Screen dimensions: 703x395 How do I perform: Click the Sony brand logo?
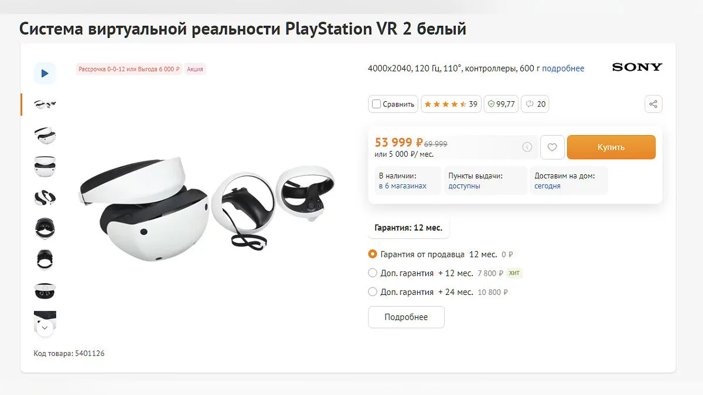pyautogui.click(x=637, y=67)
